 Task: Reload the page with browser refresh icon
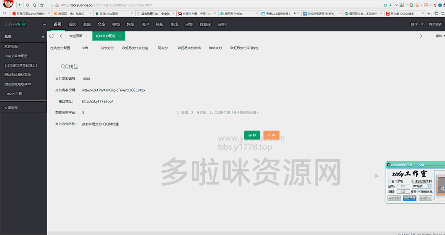[27, 5]
